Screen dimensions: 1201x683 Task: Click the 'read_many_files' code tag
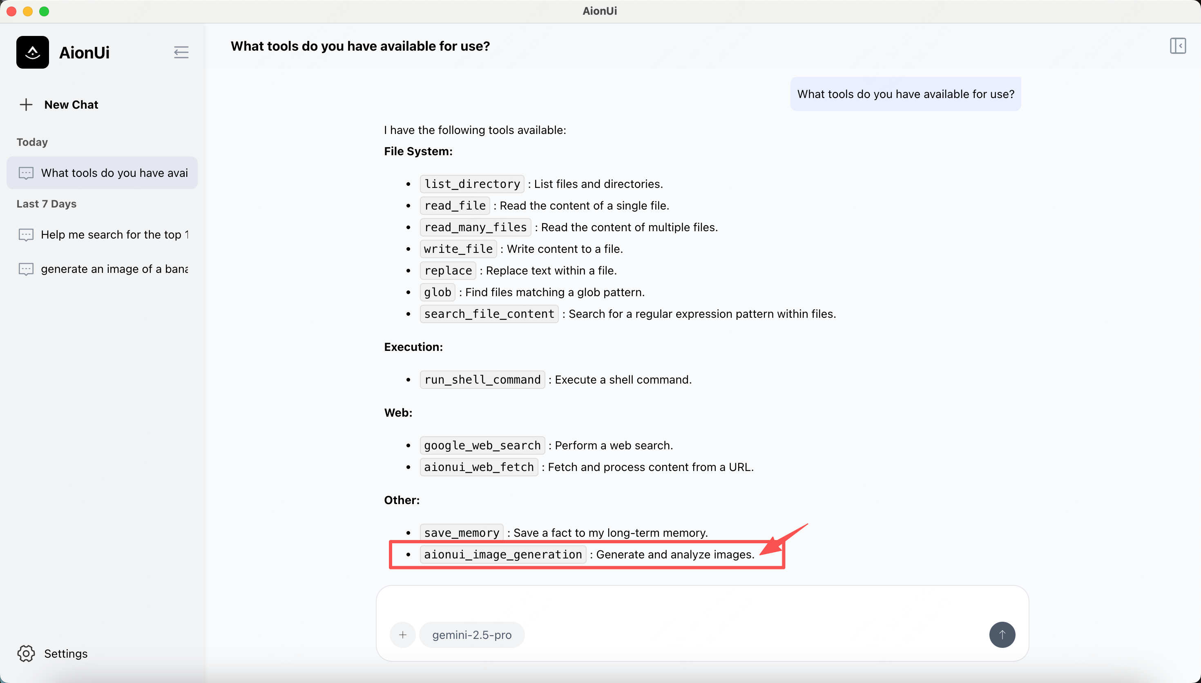pyautogui.click(x=475, y=227)
